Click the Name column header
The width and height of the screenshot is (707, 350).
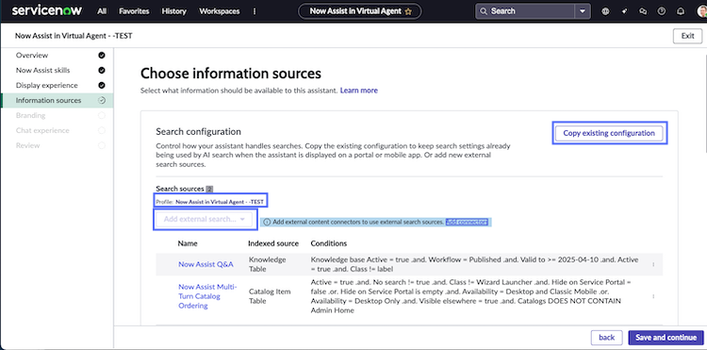coord(188,243)
